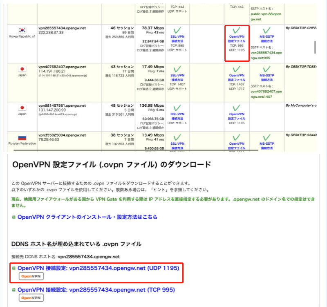Click DDNS hostname vpn285557434.opengw.net below heading
The height and width of the screenshot is (307, 327).
[x=89, y=257]
